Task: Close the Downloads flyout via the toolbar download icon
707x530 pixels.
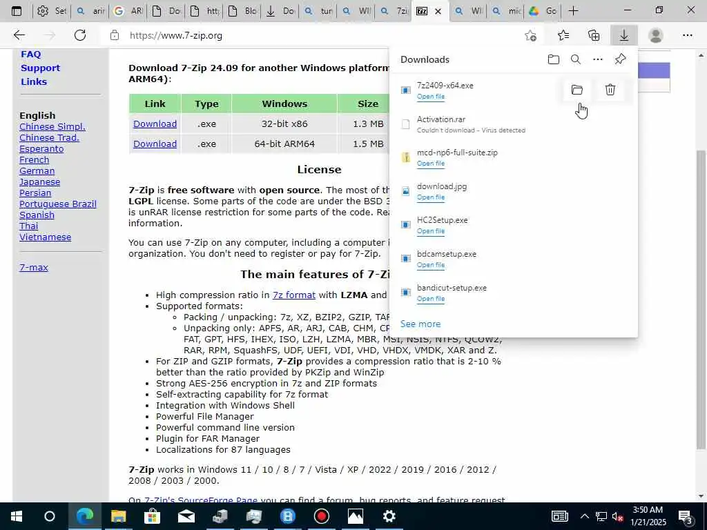Action: point(624,35)
